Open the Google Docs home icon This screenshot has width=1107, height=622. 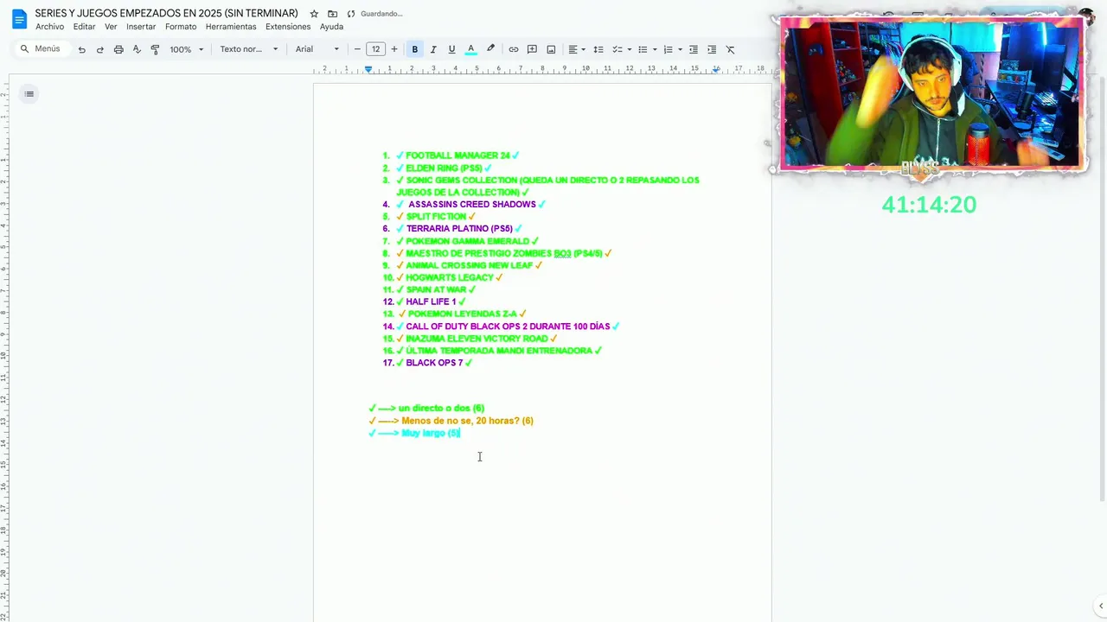(x=19, y=19)
